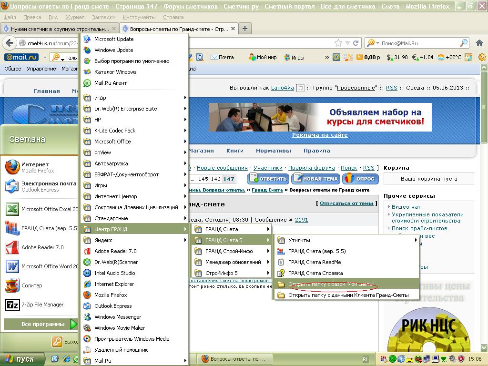
Task: Click Lano4ka username link
Action: click(x=282, y=88)
